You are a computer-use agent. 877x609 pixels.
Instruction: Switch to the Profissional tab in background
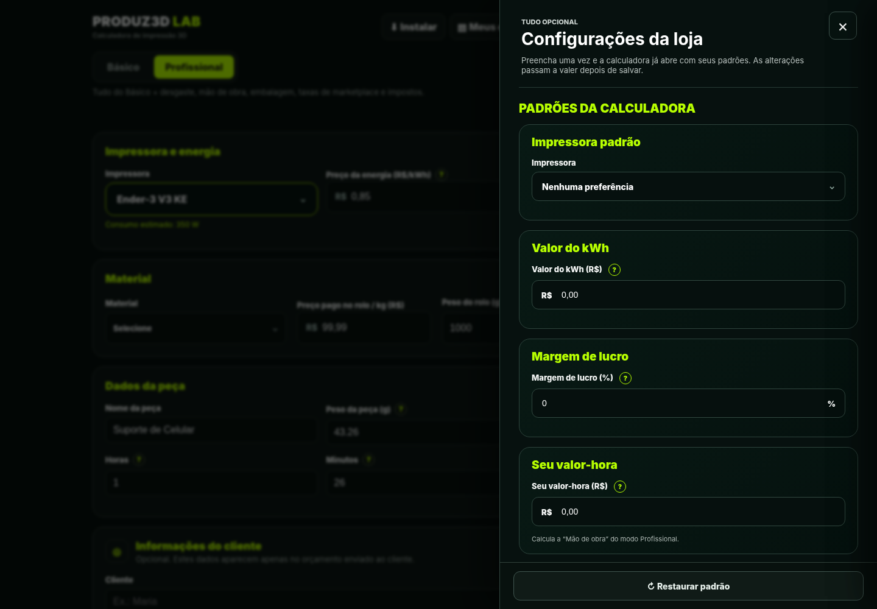(x=194, y=67)
